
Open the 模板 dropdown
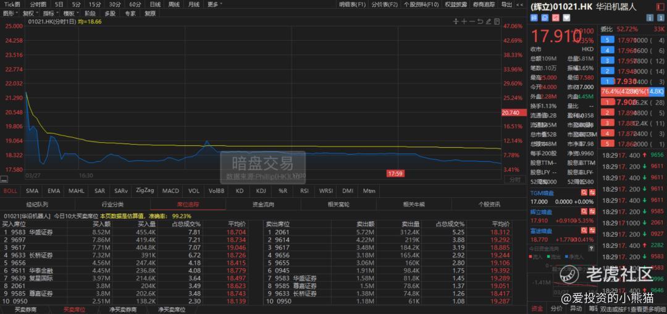(71, 13)
